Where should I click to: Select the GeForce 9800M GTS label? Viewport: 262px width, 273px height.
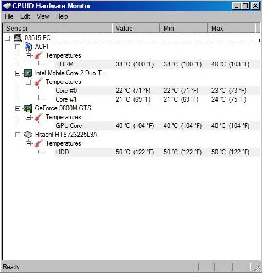tap(63, 108)
